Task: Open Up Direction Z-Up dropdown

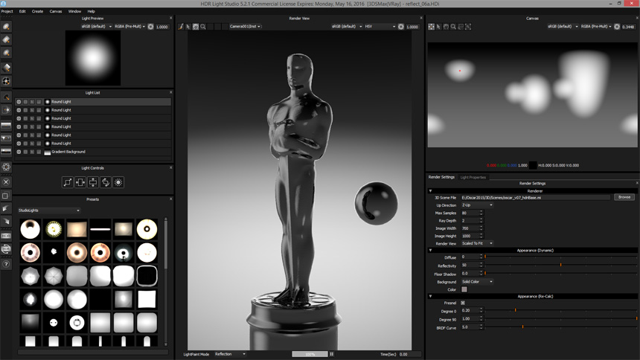Action: (477, 205)
